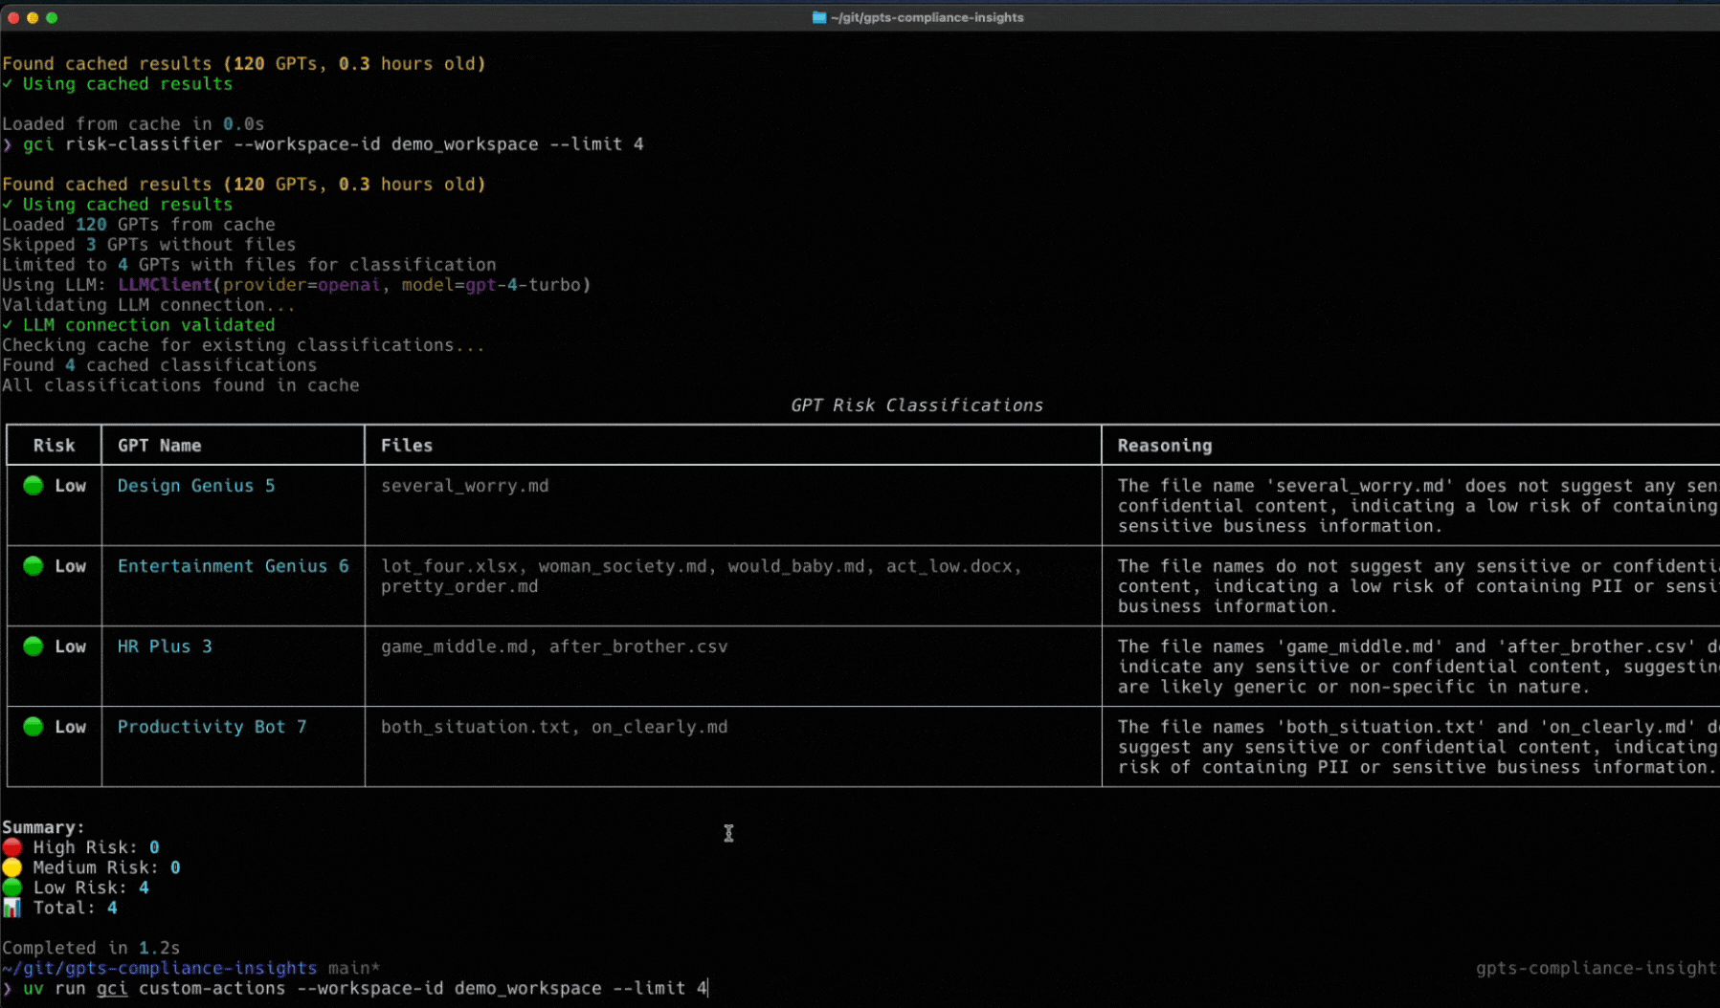Click the file name 'woman_society.md'

pos(622,566)
